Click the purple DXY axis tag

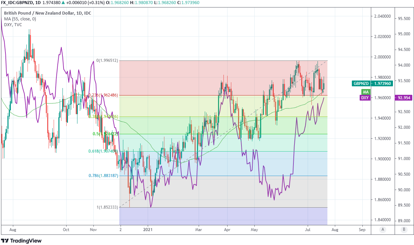[365, 98]
